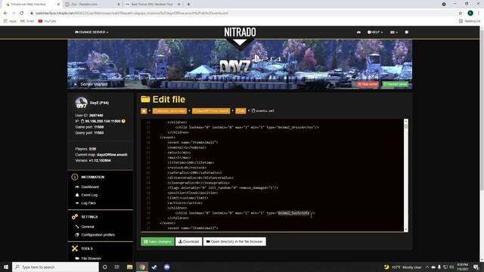Click the DayZ server avatar image

81,103
